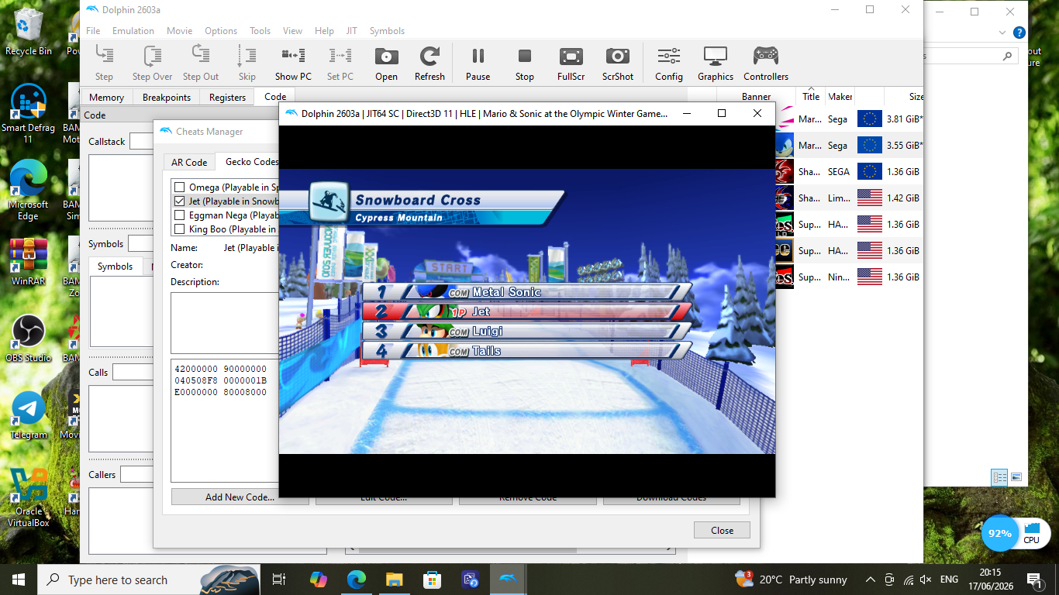Open the OBS Studio desktop icon
The height and width of the screenshot is (595, 1059).
pyautogui.click(x=29, y=339)
